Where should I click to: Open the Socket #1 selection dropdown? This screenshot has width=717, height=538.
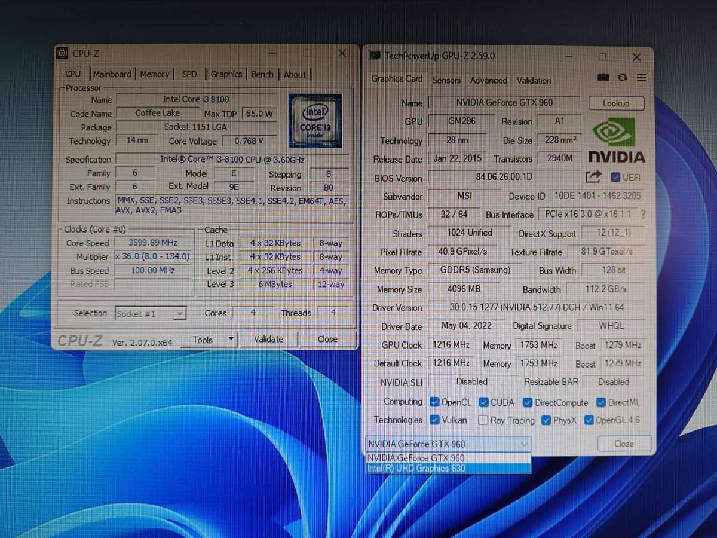coord(151,313)
